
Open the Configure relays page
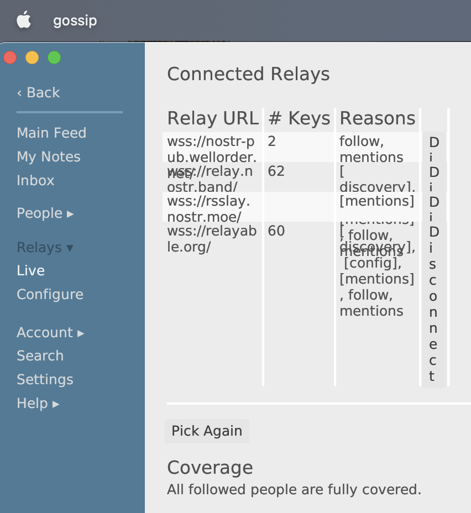coord(50,294)
